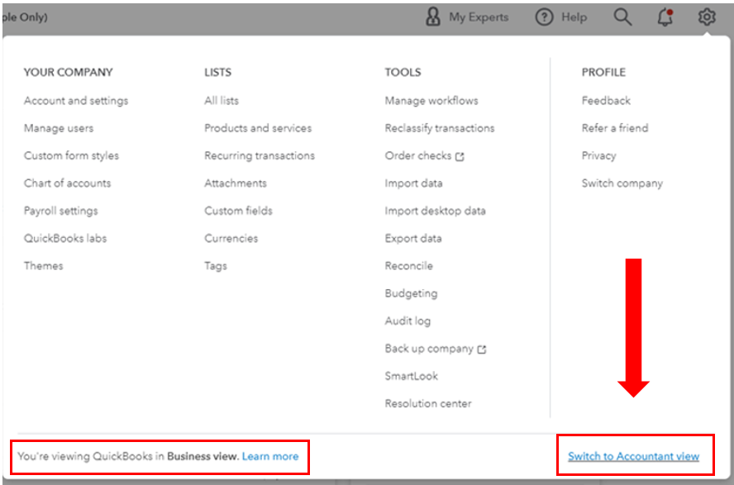
Task: Click the search magnifier icon
Action: click(622, 17)
